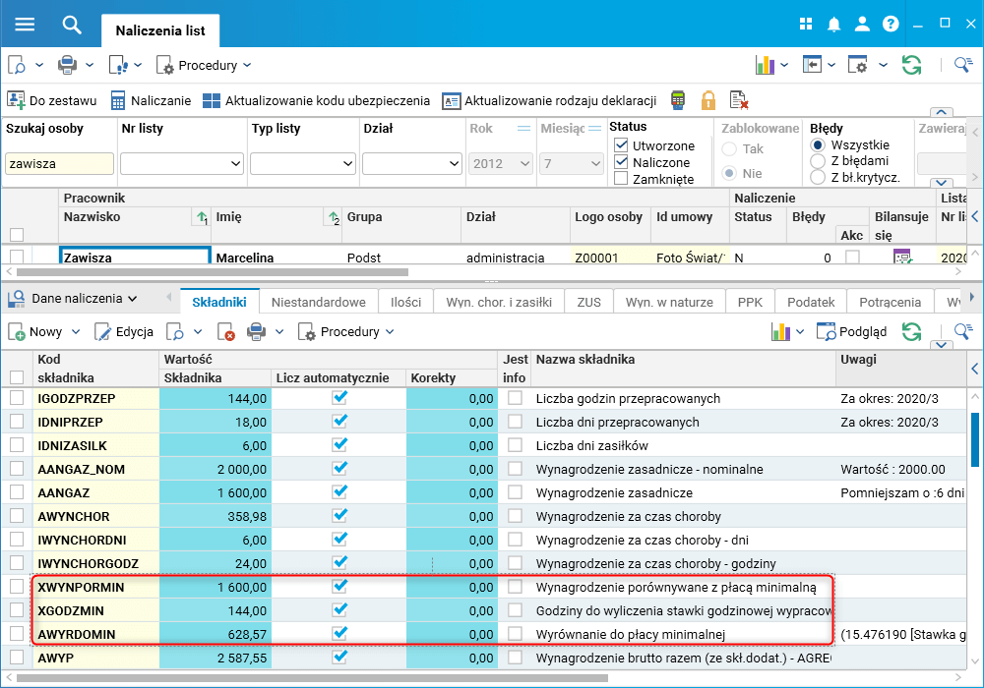The height and width of the screenshot is (688, 984).
Task: Click the padlock lock icon in toolbar
Action: (707, 100)
